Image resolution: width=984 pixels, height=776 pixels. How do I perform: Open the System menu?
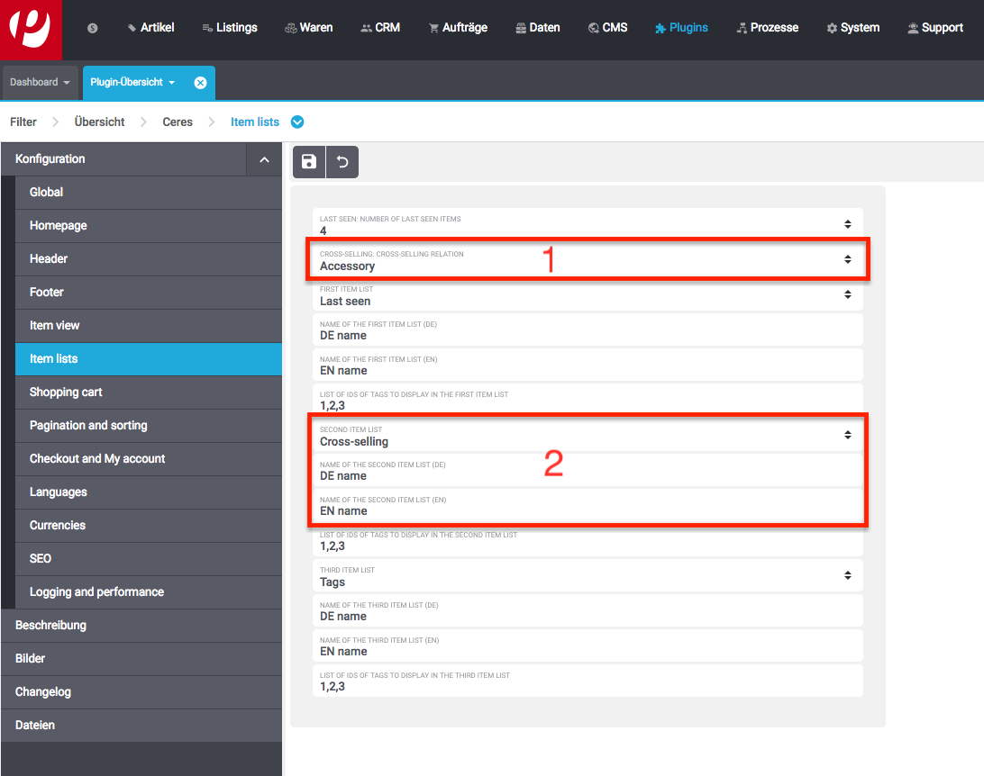(x=852, y=28)
